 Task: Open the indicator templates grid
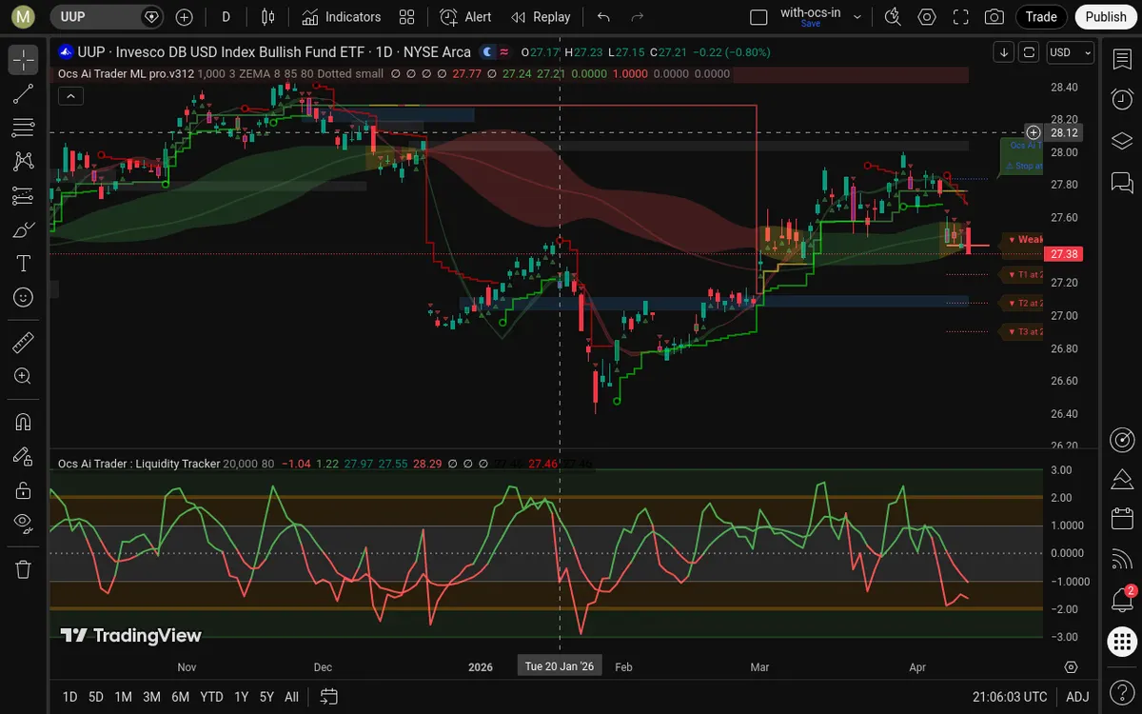407,17
